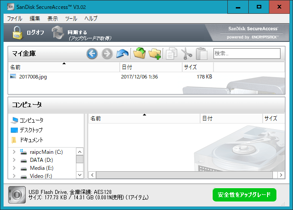
Task: Click the マイ金庫 panel title
Action: pyautogui.click(x=24, y=54)
